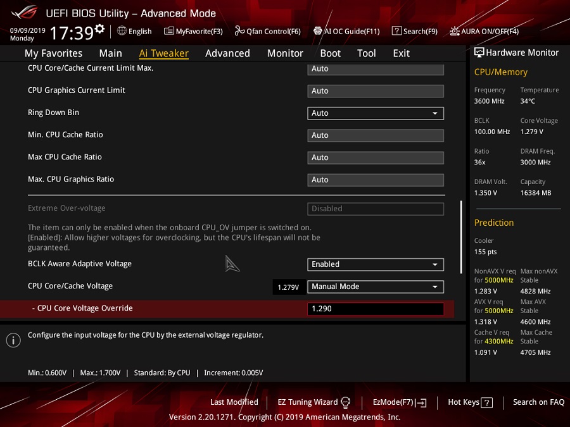The width and height of the screenshot is (570, 427).
Task: Click the disabled Extreme Over-voltage field
Action: tap(376, 209)
